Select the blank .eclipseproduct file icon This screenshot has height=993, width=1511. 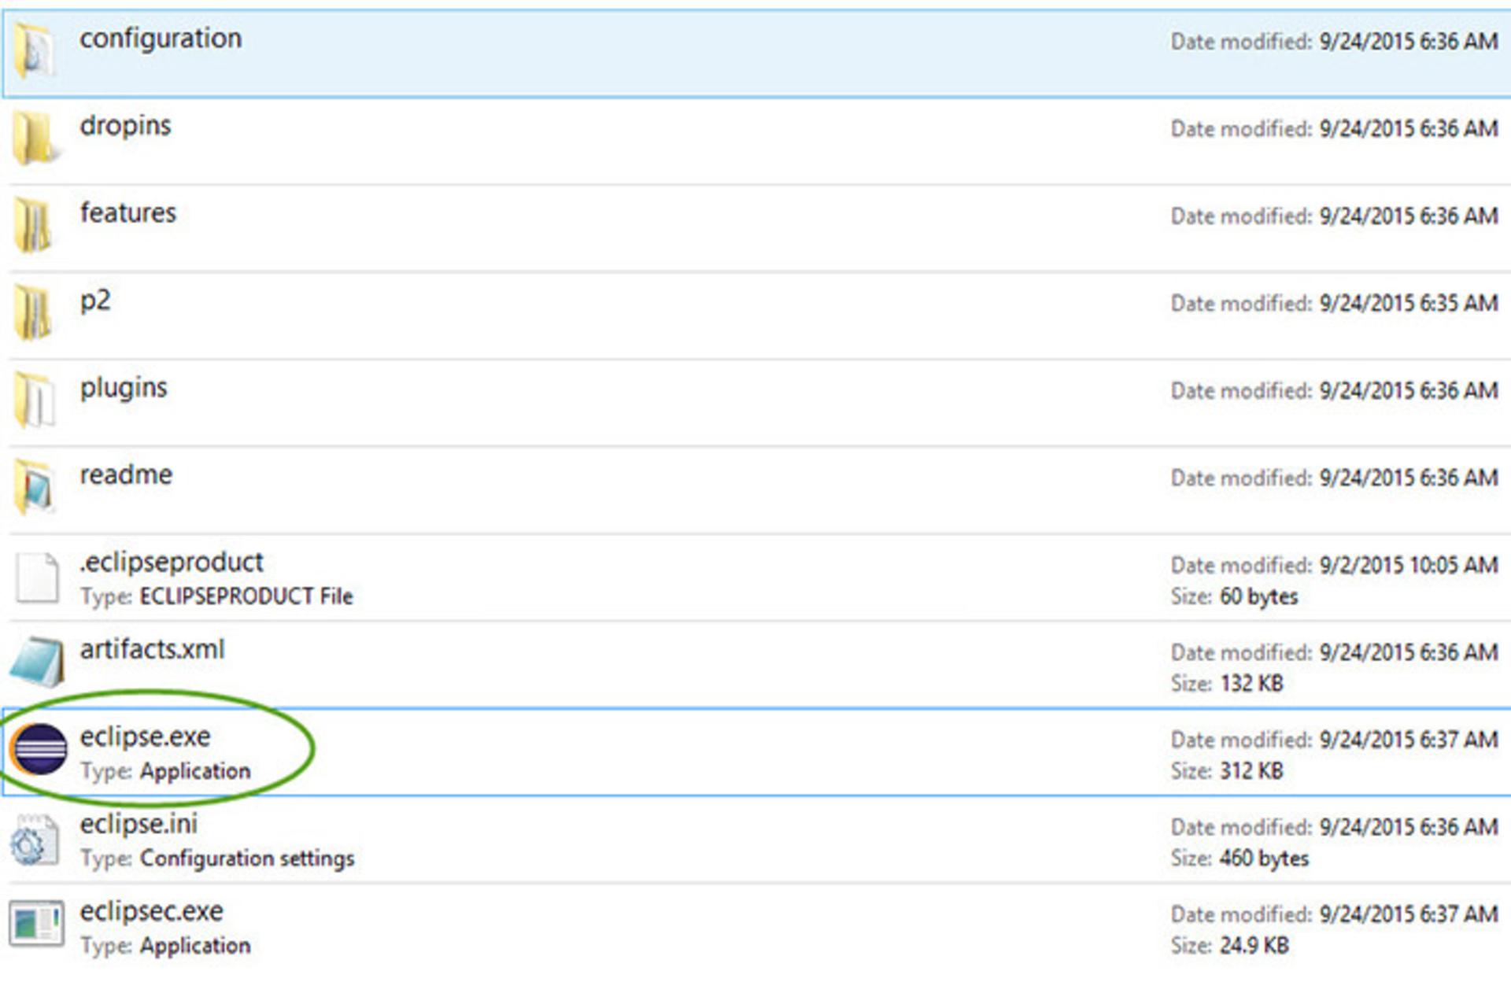click(37, 577)
